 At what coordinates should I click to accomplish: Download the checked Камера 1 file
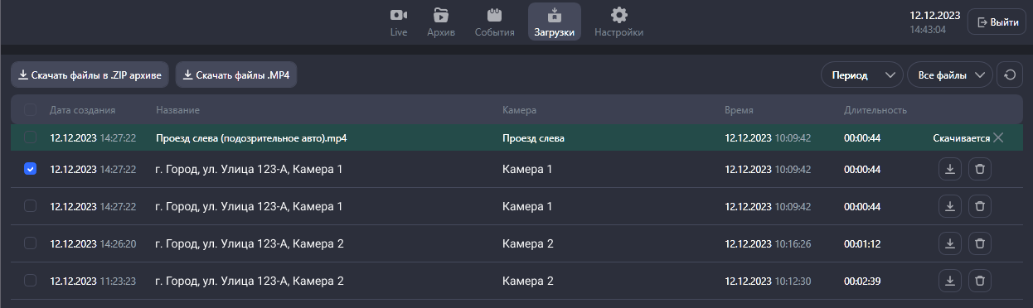(x=950, y=170)
